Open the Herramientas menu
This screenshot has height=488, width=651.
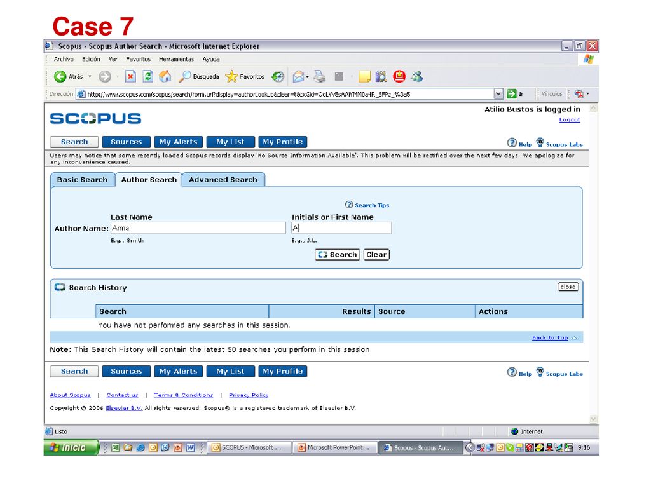(177, 59)
